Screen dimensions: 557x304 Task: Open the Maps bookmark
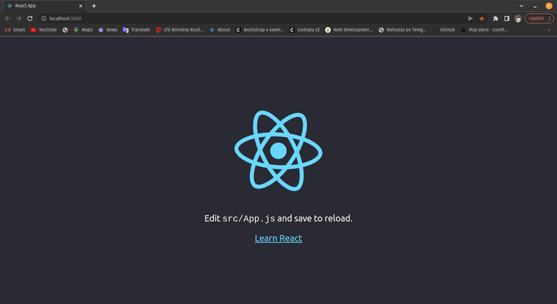[83, 30]
